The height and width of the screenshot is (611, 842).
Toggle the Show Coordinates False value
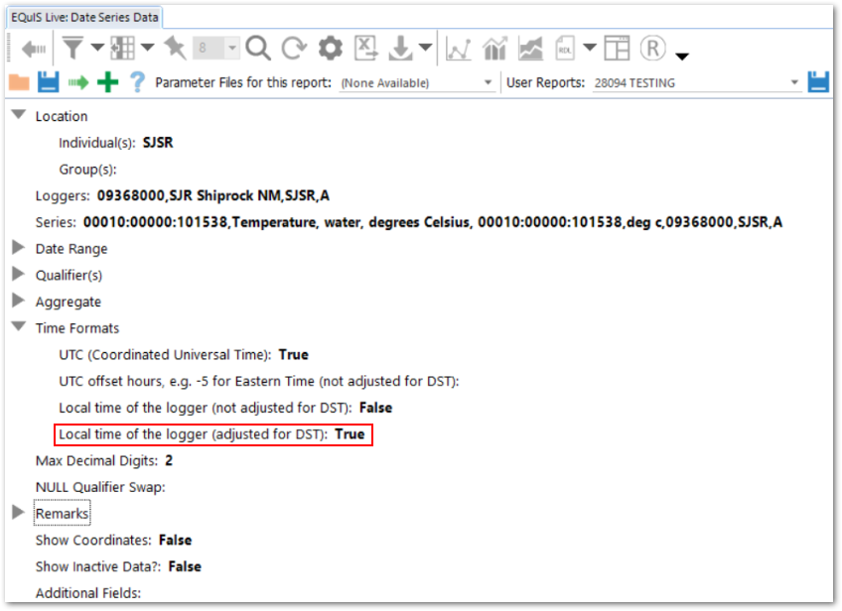coord(176,541)
